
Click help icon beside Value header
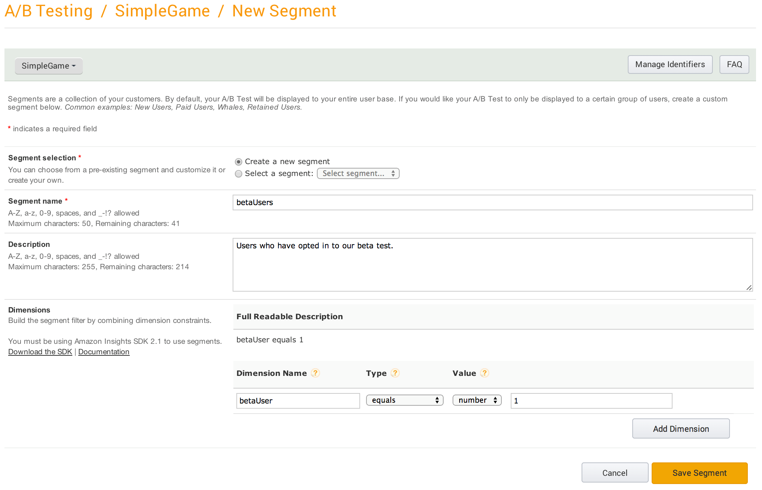pyautogui.click(x=484, y=373)
